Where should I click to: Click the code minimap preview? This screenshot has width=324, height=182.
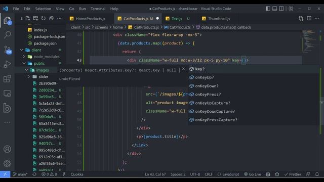[x=309, y=41]
